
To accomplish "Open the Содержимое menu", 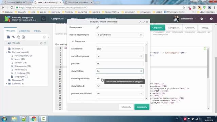I will [57, 19].
